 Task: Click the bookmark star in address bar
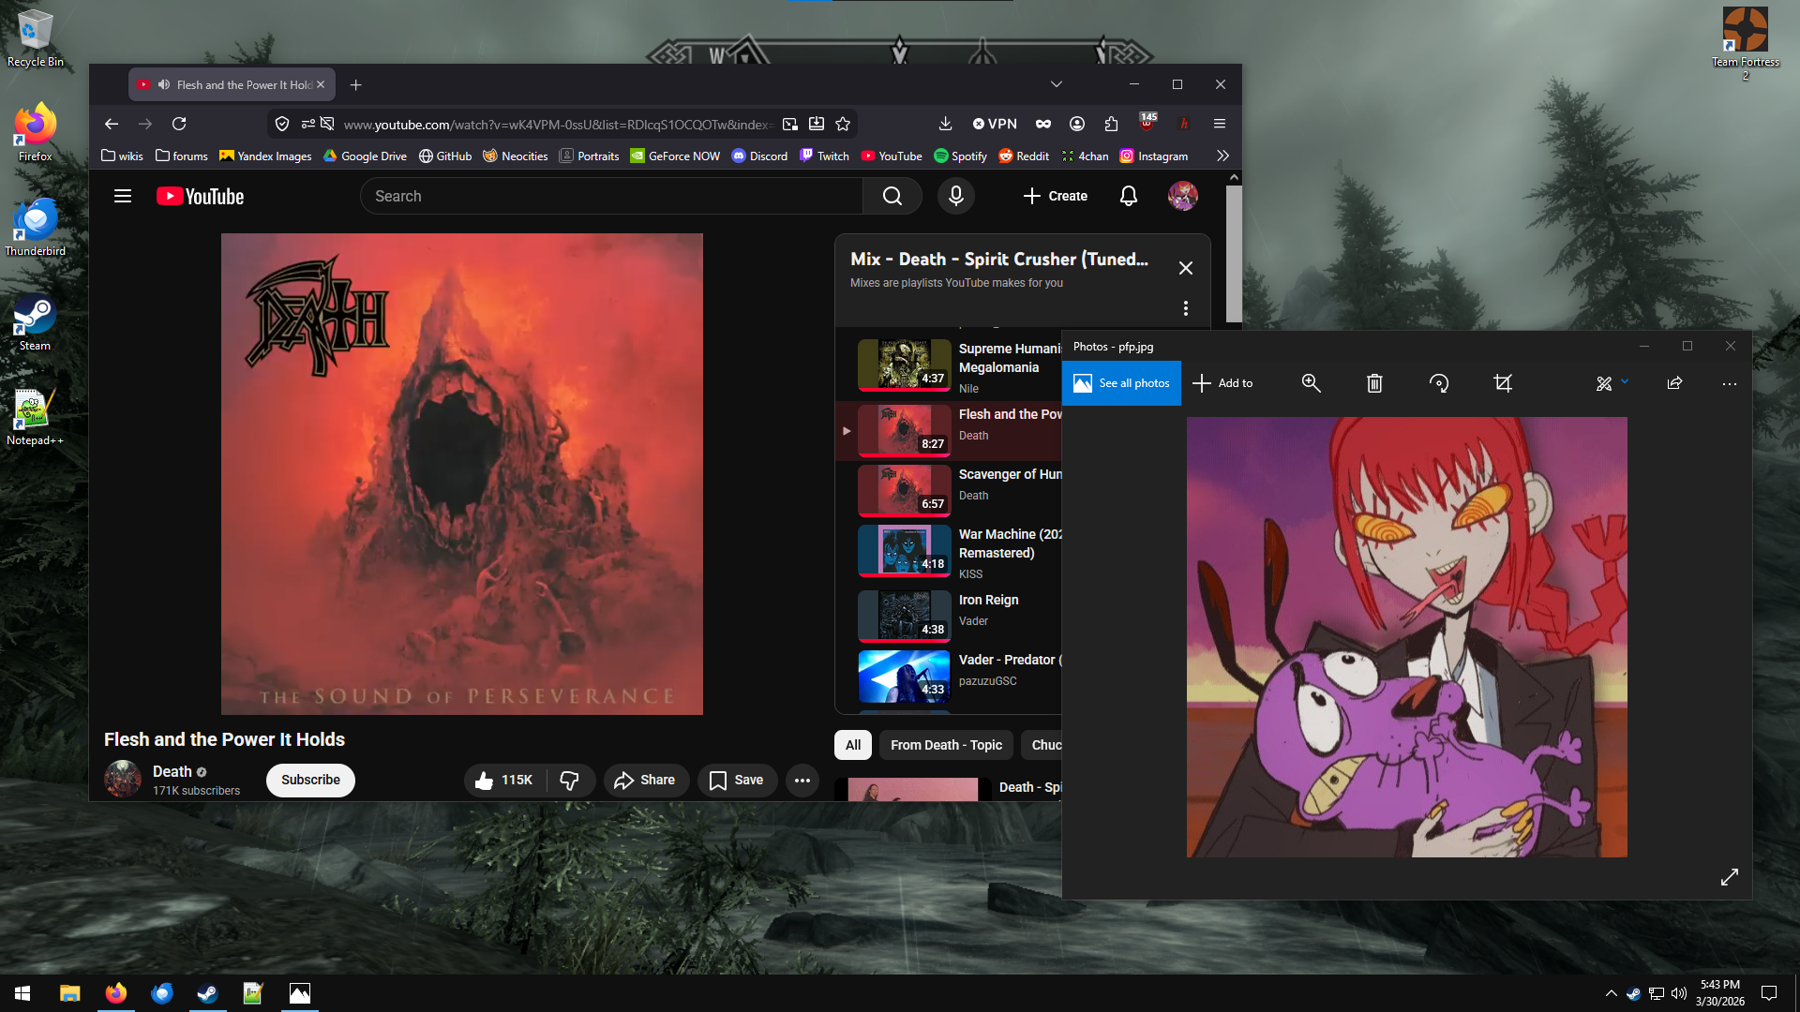843,124
